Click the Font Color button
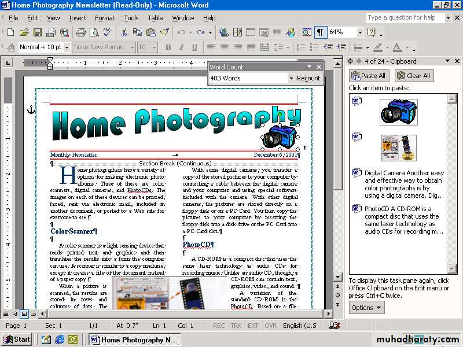Image resolution: width=463 pixels, height=347 pixels. click(397, 47)
